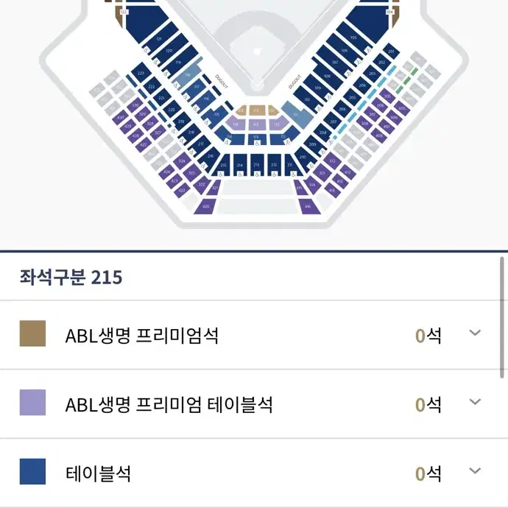Click lavender swatch for 프리미엄 테이블석
Screen dimensions: 508x508
coord(32,403)
